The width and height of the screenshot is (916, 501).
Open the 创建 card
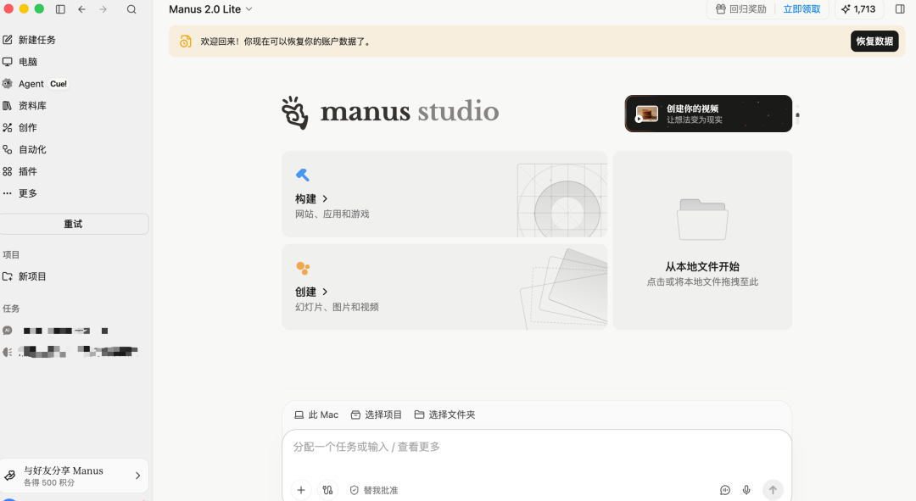444,287
